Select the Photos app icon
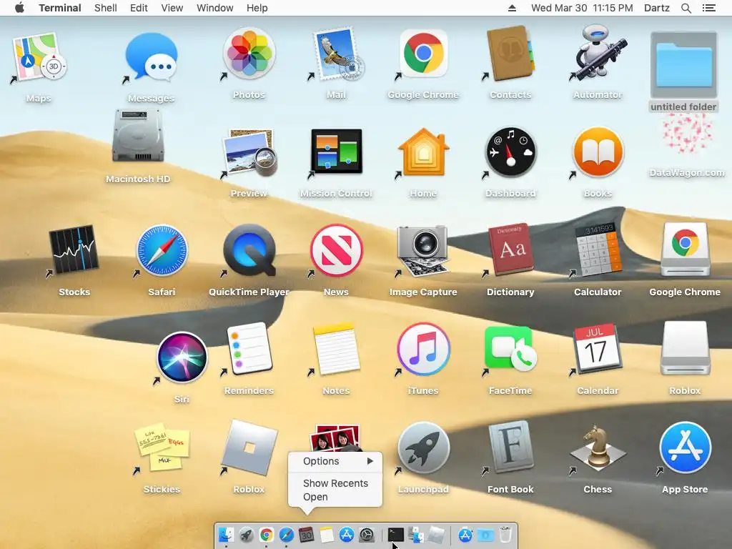The image size is (732, 549). coord(249,55)
